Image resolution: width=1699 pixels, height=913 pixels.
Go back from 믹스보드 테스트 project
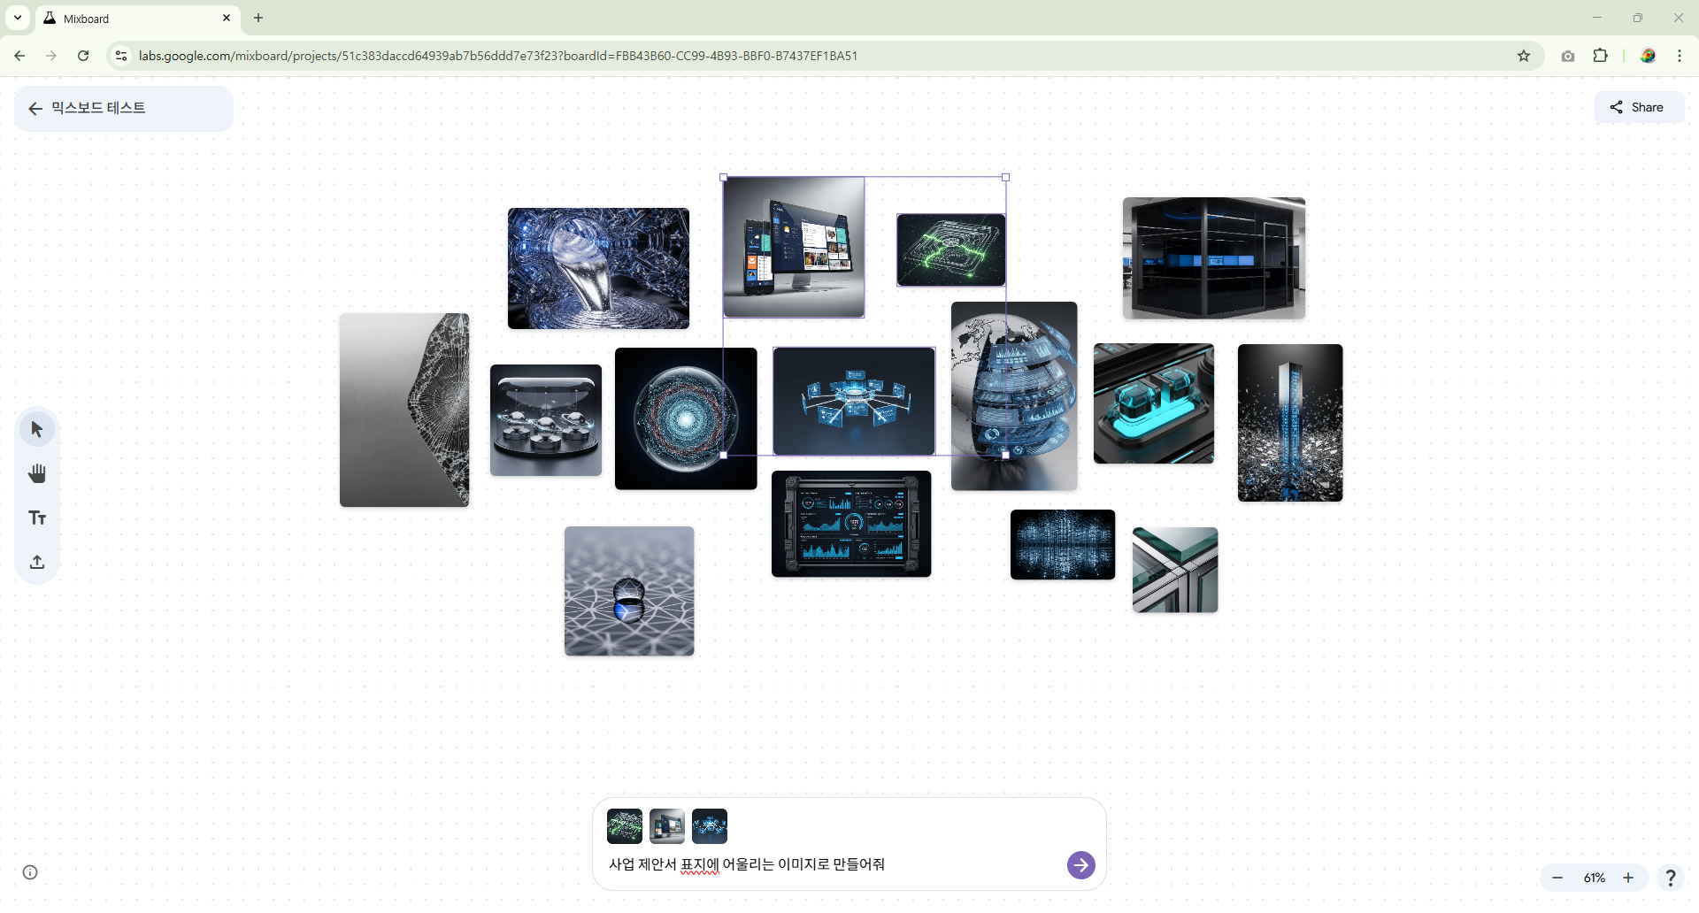35,109
